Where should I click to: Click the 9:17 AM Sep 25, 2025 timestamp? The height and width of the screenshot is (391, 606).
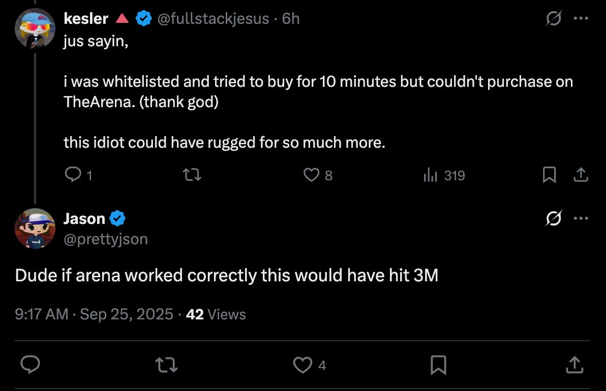pyautogui.click(x=94, y=314)
